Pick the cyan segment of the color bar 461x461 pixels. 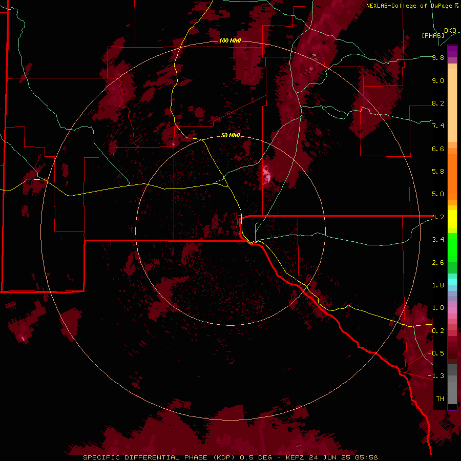click(x=452, y=282)
